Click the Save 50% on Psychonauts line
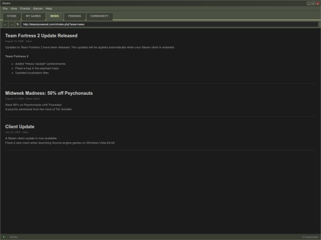Image resolution: width=321 pixels, height=240 pixels. 33,105
